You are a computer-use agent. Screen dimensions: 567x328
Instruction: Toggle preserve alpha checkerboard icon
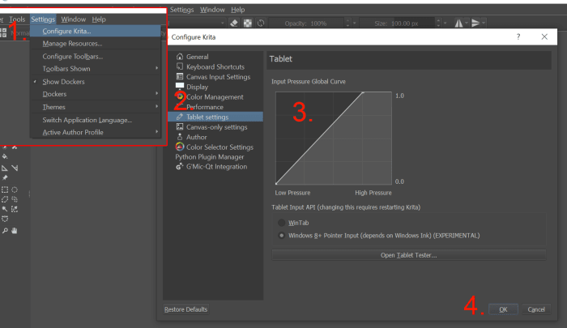pos(248,23)
